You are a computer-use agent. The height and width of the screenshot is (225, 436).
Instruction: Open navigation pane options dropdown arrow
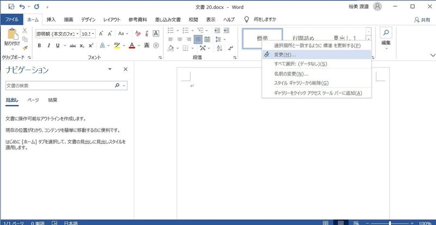coord(110,69)
